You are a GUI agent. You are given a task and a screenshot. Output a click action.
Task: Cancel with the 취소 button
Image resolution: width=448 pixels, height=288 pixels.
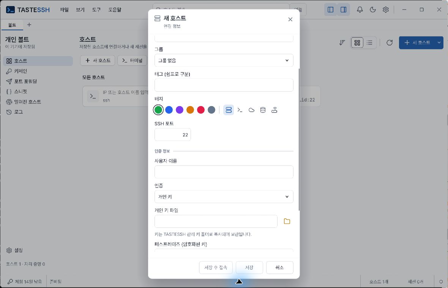coord(279,268)
